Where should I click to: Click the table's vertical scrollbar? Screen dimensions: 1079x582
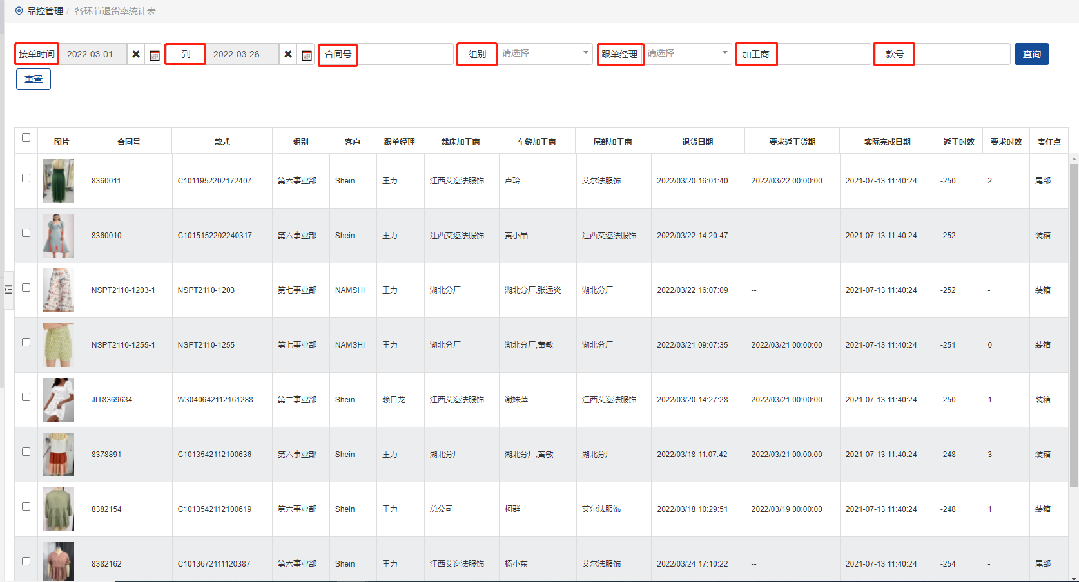coord(1073,322)
